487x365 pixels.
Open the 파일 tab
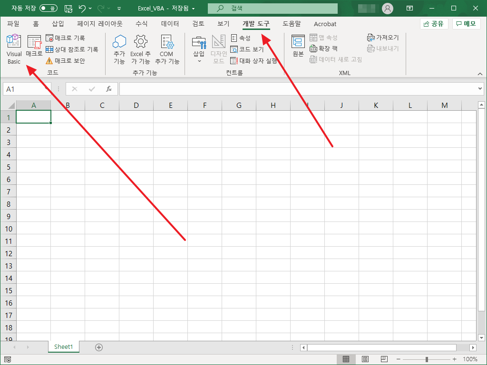13,24
